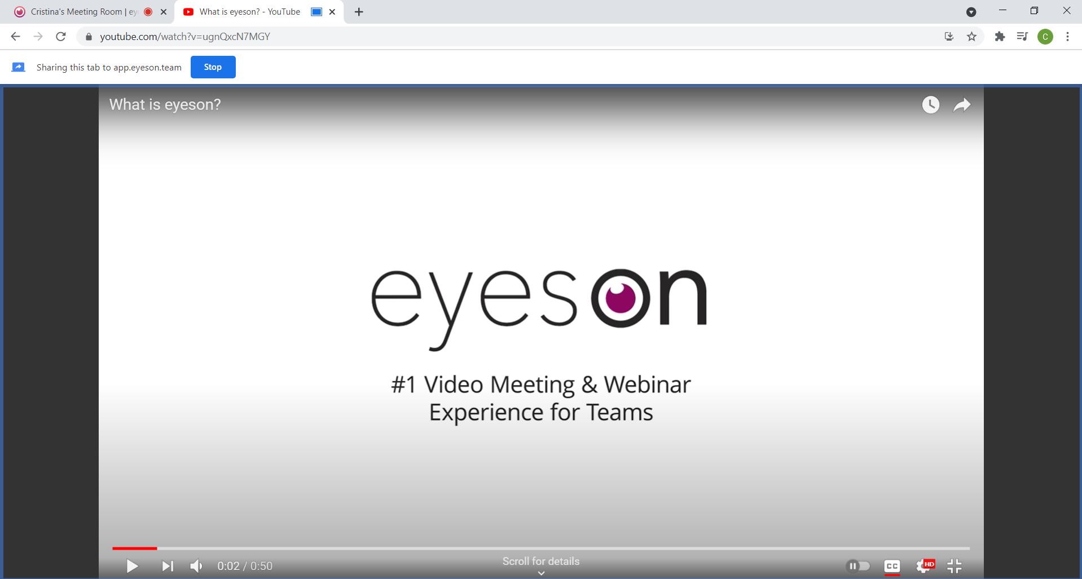Image resolution: width=1082 pixels, height=579 pixels.
Task: Open video settings gear
Action: click(925, 566)
